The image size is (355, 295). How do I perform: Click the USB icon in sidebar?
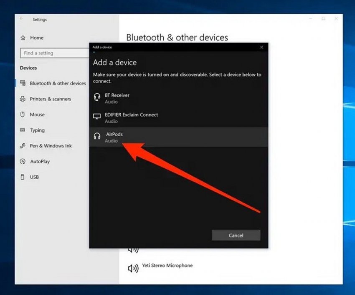pos(23,177)
